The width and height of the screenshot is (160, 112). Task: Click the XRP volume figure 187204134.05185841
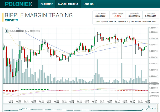tap(141, 22)
